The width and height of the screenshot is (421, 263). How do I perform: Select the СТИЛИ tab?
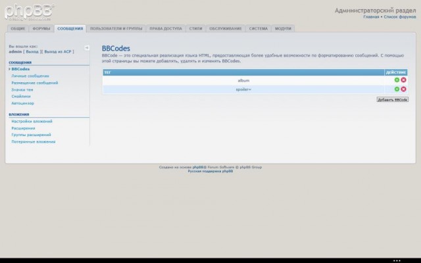click(195, 29)
